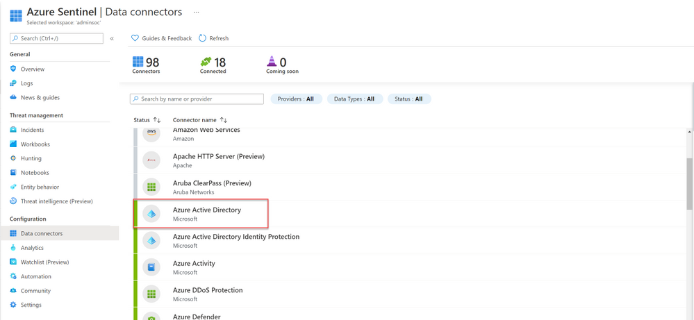This screenshot has width=694, height=320.
Task: Sort by Status column arrows
Action: point(157,120)
